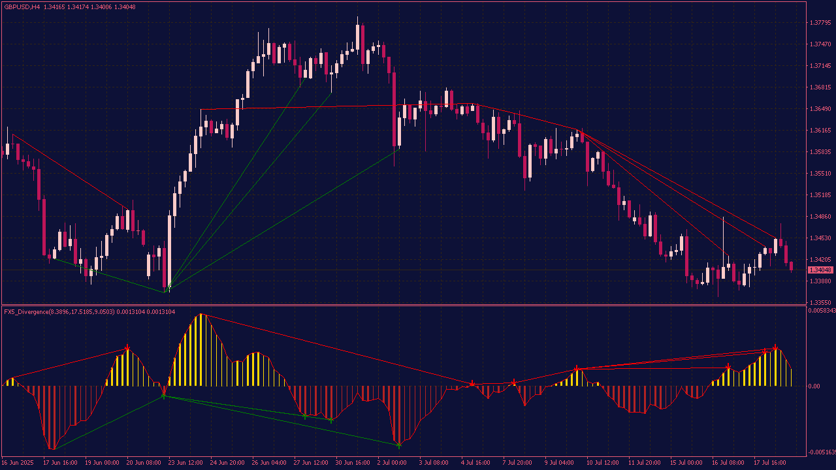Select the 2 Jul 00:00 time axis label
The width and height of the screenshot is (836, 470).
[x=391, y=462]
